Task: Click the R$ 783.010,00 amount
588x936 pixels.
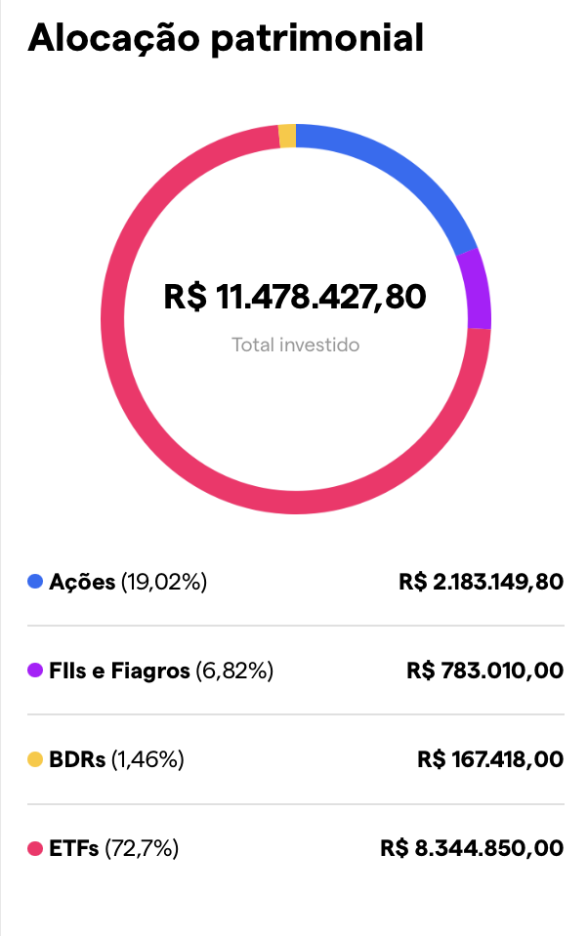Action: point(485,671)
